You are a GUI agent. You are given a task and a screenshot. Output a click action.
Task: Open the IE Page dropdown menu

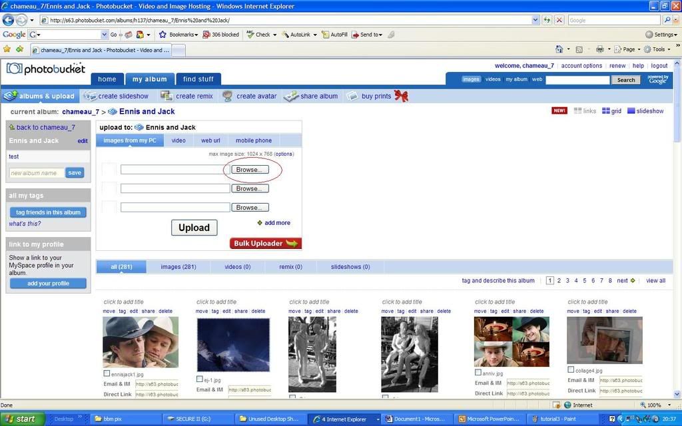pos(625,49)
